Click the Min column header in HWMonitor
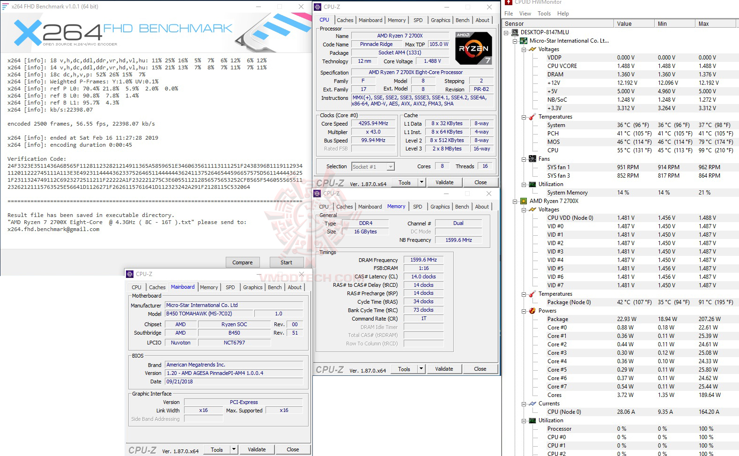This screenshot has width=739, height=456. click(x=674, y=24)
